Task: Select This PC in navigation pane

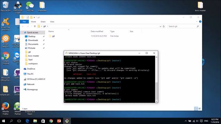Action: point(30,74)
